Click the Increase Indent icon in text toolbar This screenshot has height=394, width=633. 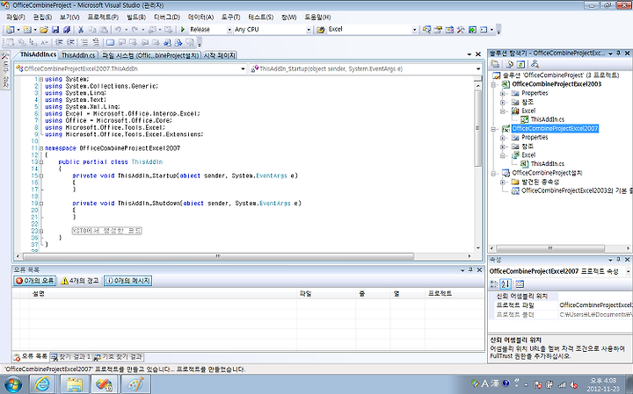70,42
